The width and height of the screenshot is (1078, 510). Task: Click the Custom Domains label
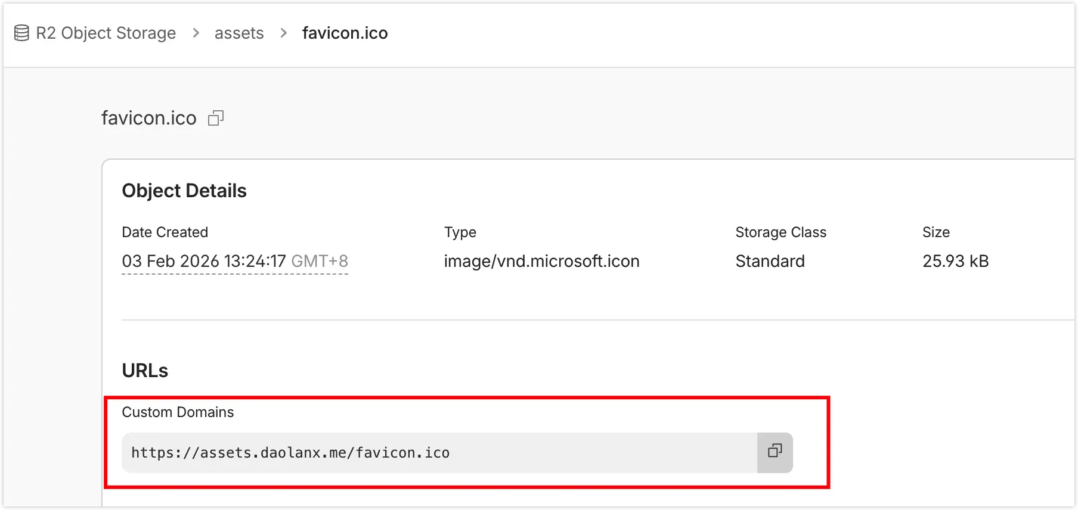[x=178, y=412]
